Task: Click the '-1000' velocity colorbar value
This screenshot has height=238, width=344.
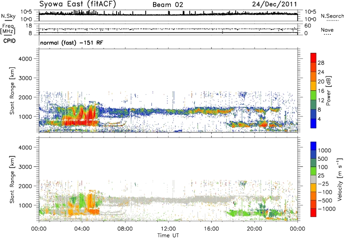Action: (x=327, y=209)
